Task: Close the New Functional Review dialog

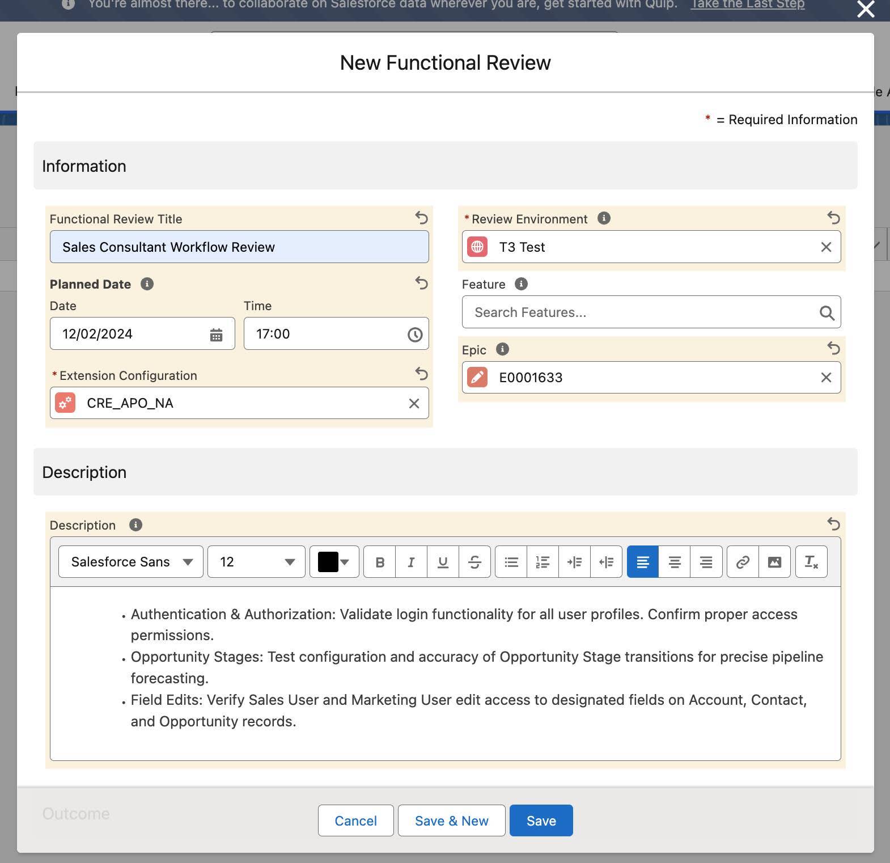Action: [x=866, y=9]
